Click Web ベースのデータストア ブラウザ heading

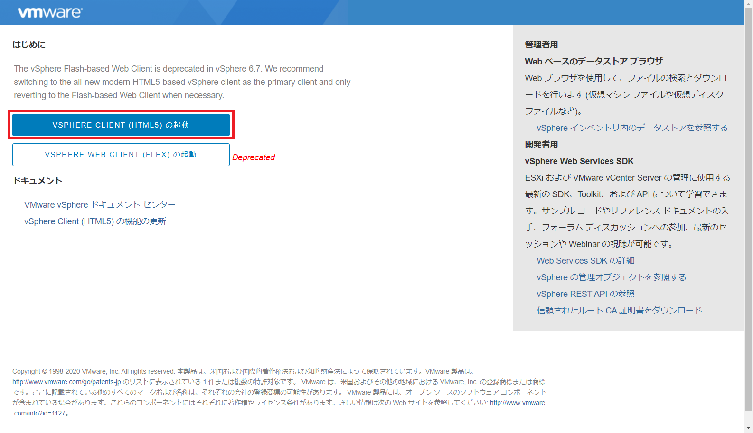pos(594,61)
